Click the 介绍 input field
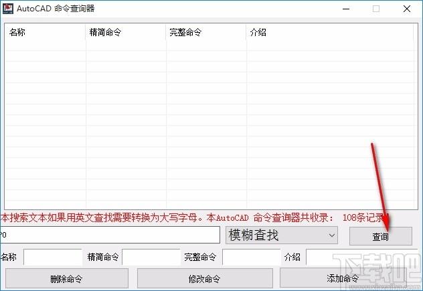 coord(363,257)
